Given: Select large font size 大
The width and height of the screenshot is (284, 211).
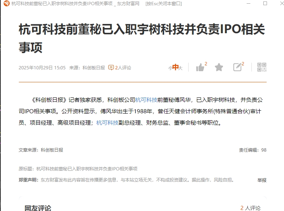Looking at the screenshot, I should pos(180,68).
